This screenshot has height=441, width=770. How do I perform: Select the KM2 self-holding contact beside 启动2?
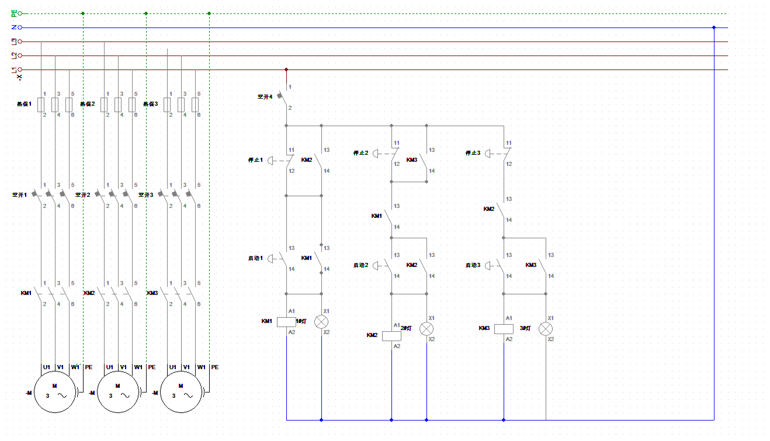pos(423,266)
